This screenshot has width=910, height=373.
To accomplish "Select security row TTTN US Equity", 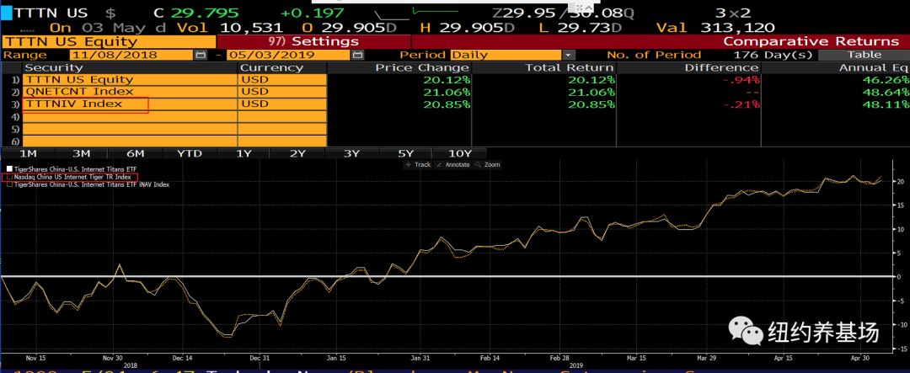I will pyautogui.click(x=130, y=80).
